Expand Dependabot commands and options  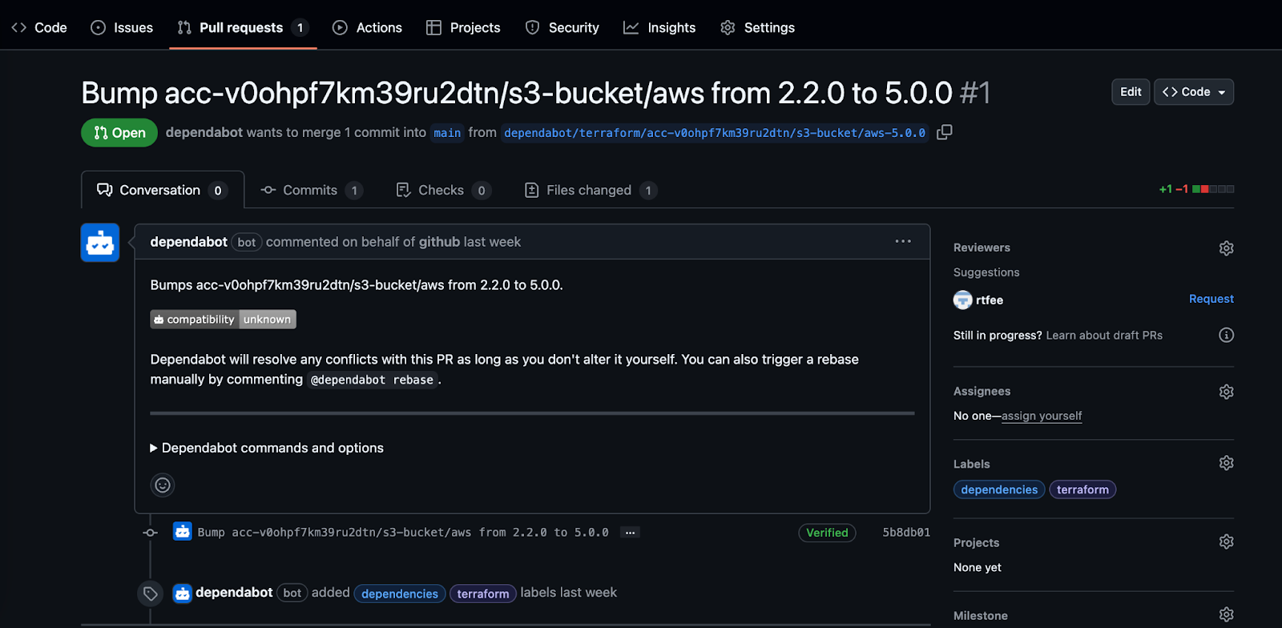pos(267,448)
